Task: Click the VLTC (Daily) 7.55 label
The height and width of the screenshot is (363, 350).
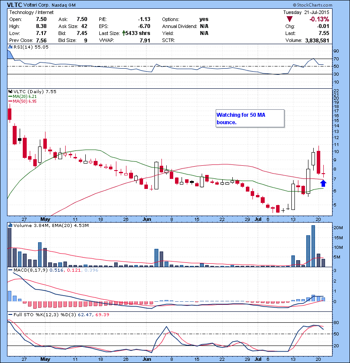Action: coord(35,91)
